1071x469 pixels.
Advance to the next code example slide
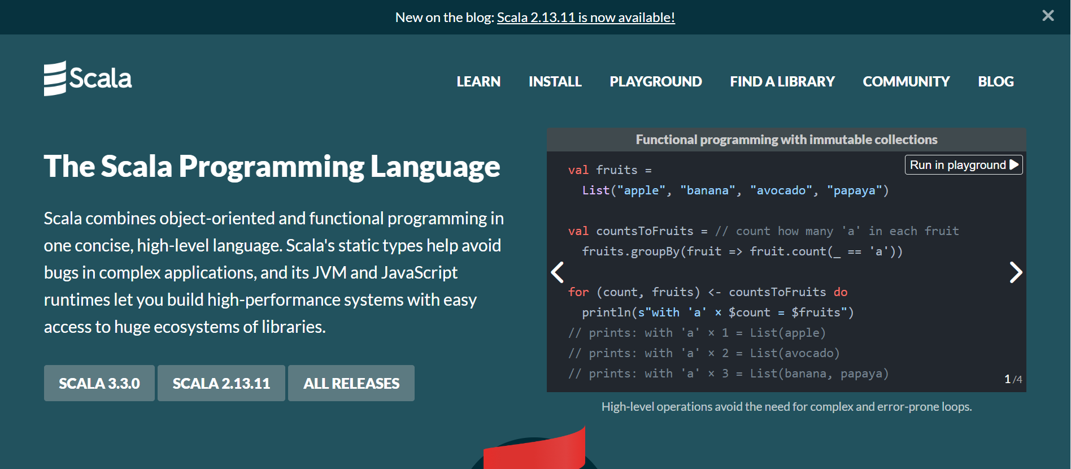pyautogui.click(x=1016, y=272)
